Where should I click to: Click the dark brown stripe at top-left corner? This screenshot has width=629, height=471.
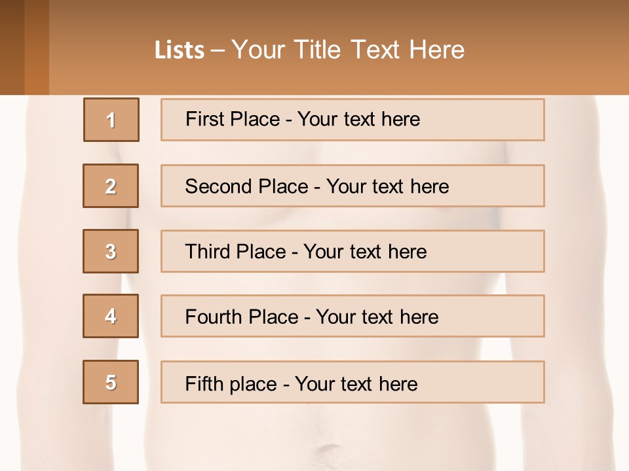coord(12,46)
